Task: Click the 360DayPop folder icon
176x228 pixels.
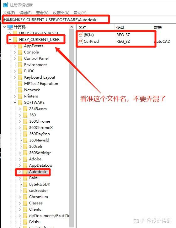Action: tap(25, 134)
